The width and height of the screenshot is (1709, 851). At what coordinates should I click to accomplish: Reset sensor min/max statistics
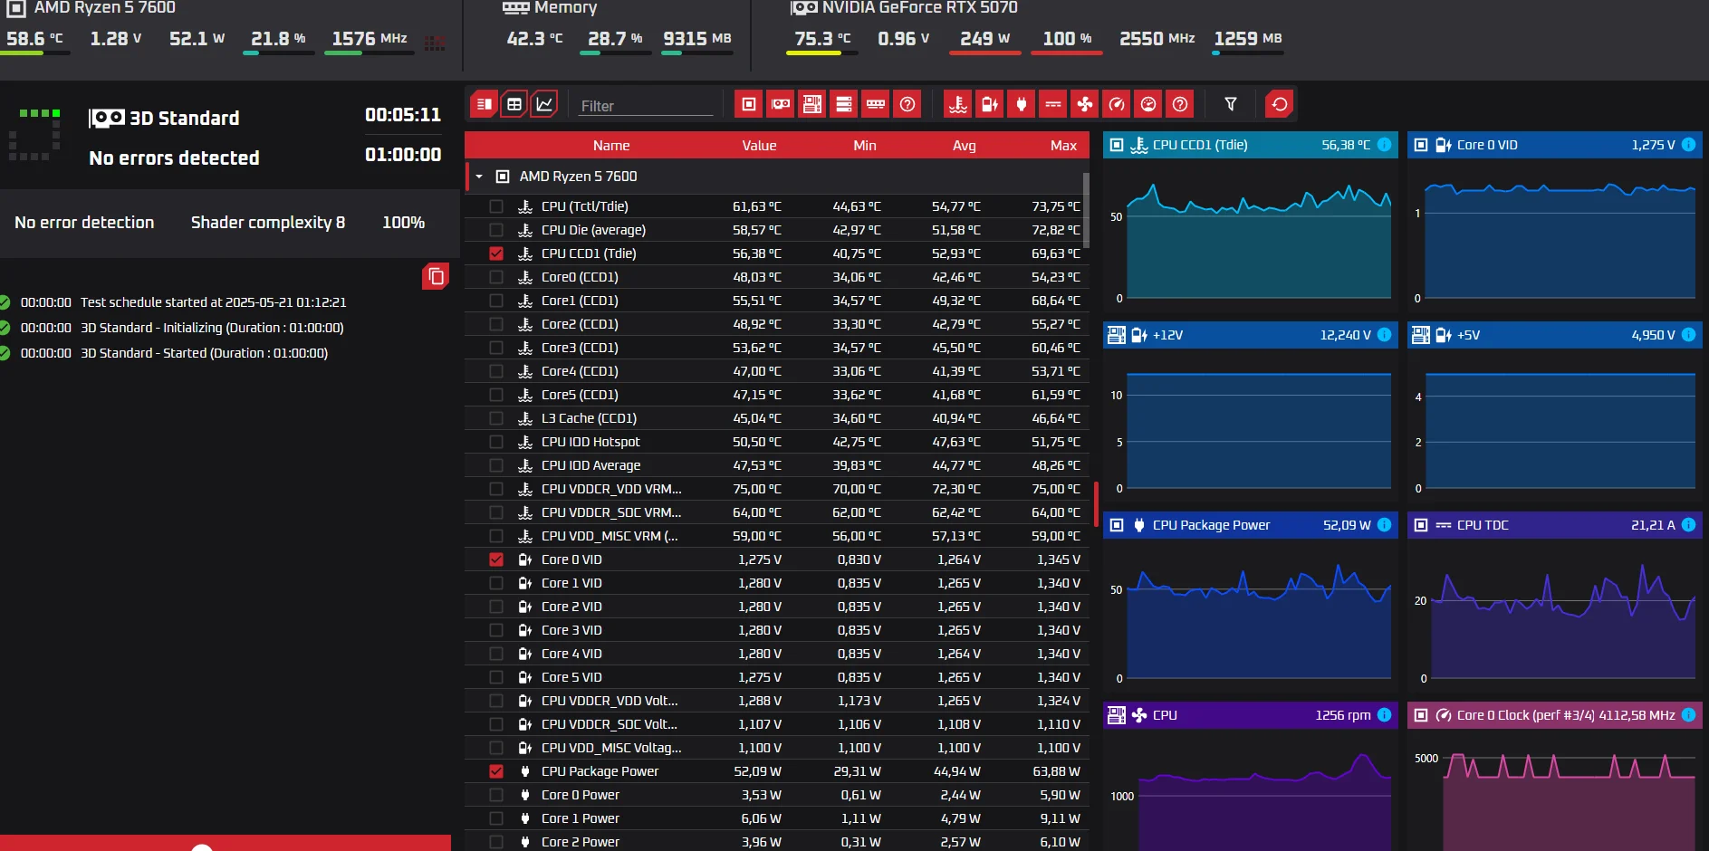1279,105
